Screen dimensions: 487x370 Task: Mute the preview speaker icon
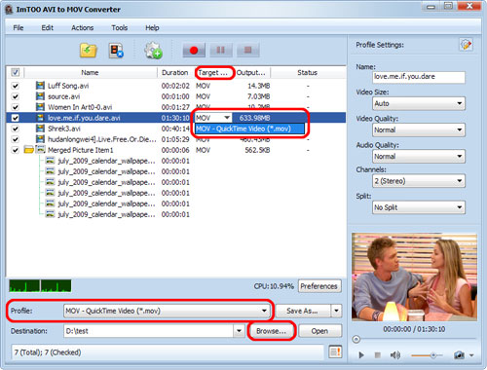(394, 355)
